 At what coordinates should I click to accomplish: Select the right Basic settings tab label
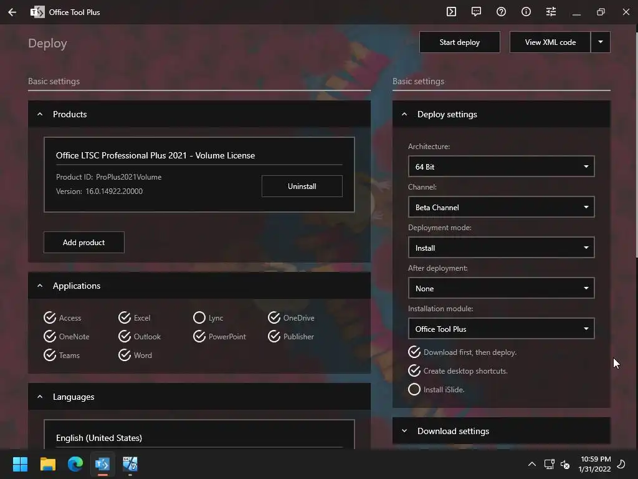tap(418, 81)
